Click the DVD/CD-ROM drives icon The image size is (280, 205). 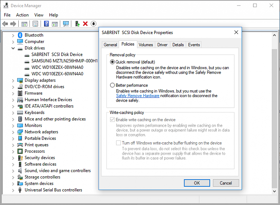click(x=20, y=87)
